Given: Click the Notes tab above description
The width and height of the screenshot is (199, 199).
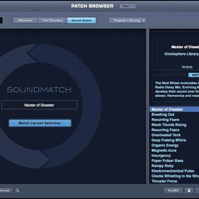Looking at the screenshot, I should (194, 75).
